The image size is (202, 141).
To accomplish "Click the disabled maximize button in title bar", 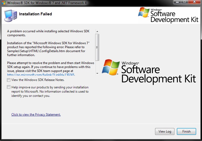I will 185,2.
